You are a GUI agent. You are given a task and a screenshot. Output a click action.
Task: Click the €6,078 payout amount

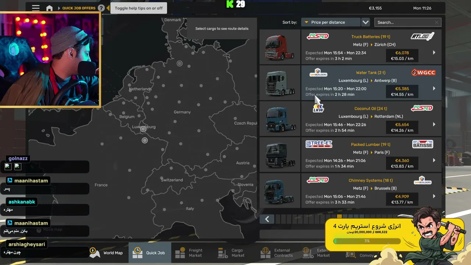click(402, 53)
